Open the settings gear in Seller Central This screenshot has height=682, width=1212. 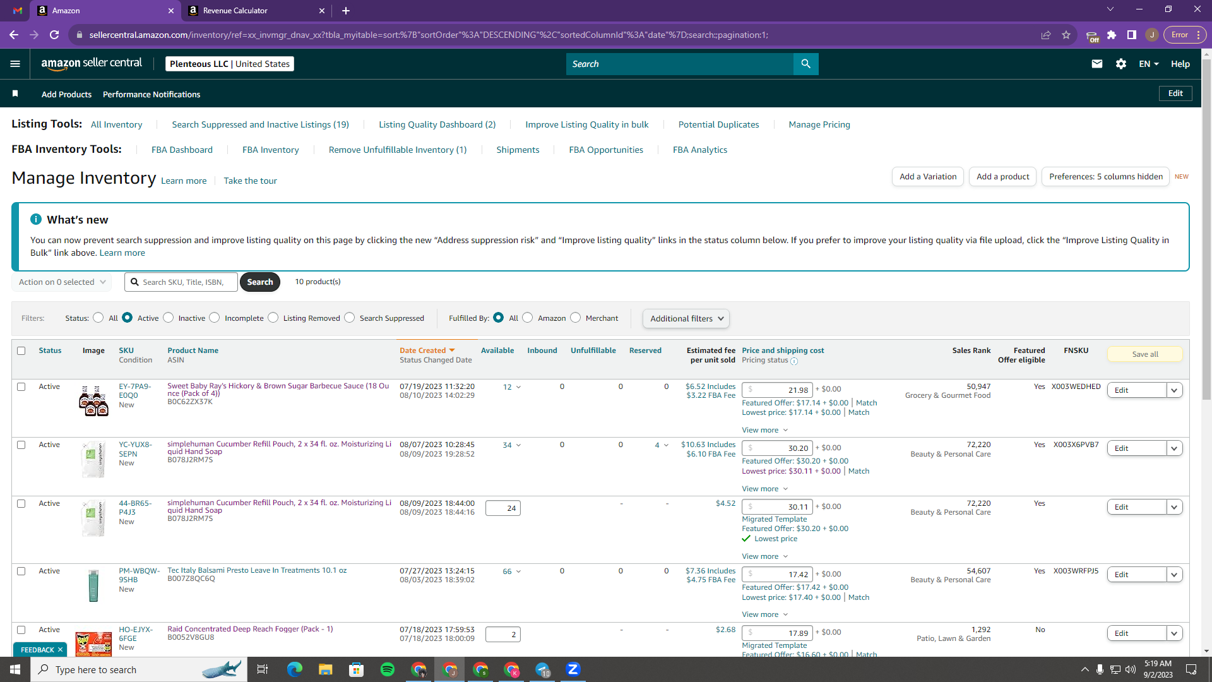1121,64
